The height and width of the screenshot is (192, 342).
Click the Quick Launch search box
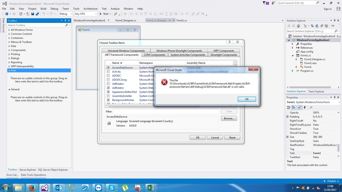[298, 3]
